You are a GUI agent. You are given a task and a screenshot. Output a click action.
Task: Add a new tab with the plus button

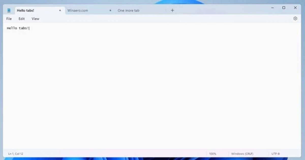(172, 10)
